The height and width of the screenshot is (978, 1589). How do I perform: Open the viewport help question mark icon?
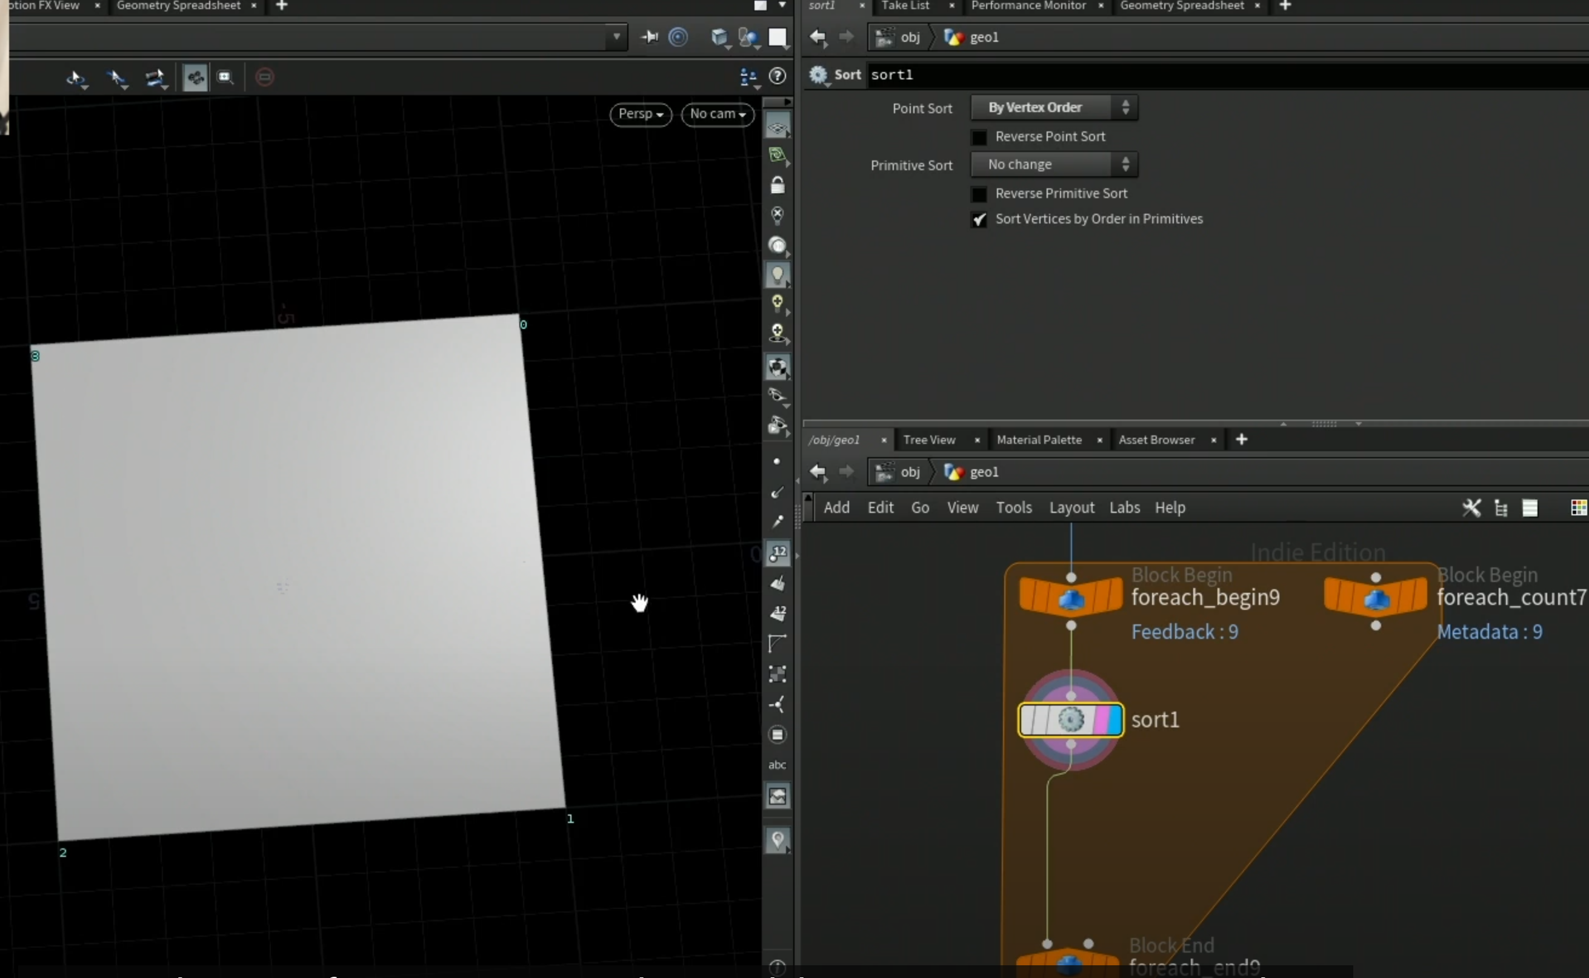[x=778, y=76]
